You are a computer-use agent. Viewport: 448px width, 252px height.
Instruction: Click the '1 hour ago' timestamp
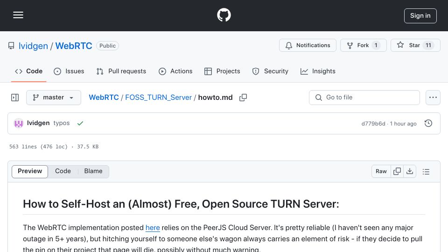point(403,124)
